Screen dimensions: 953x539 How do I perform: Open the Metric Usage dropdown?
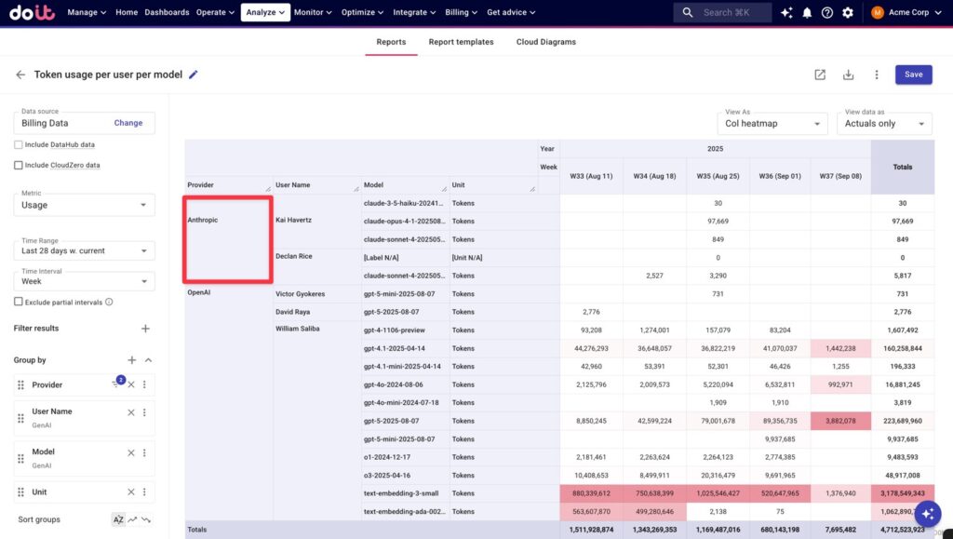point(84,205)
